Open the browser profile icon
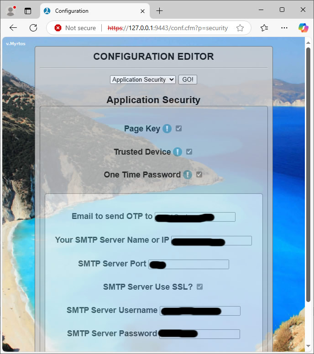The image size is (314, 354). pyautogui.click(x=10, y=11)
